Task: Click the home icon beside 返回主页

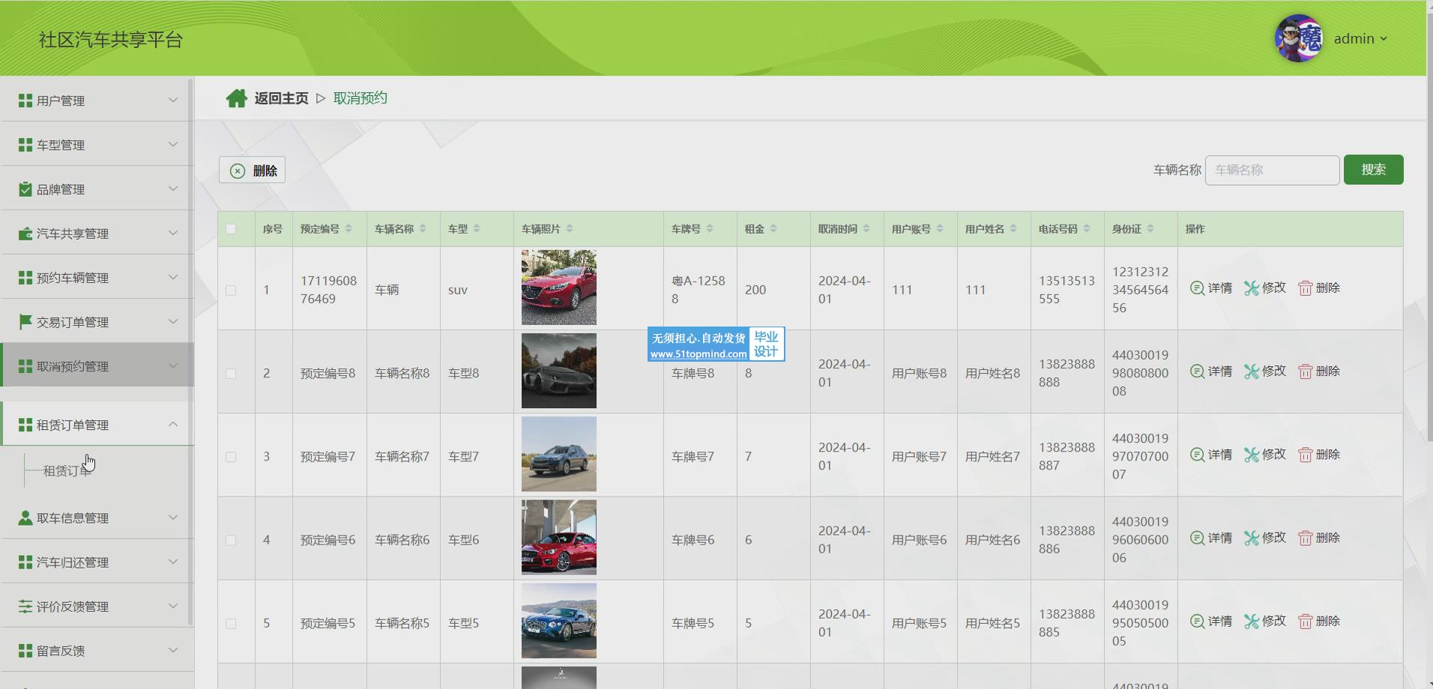Action: tap(236, 98)
